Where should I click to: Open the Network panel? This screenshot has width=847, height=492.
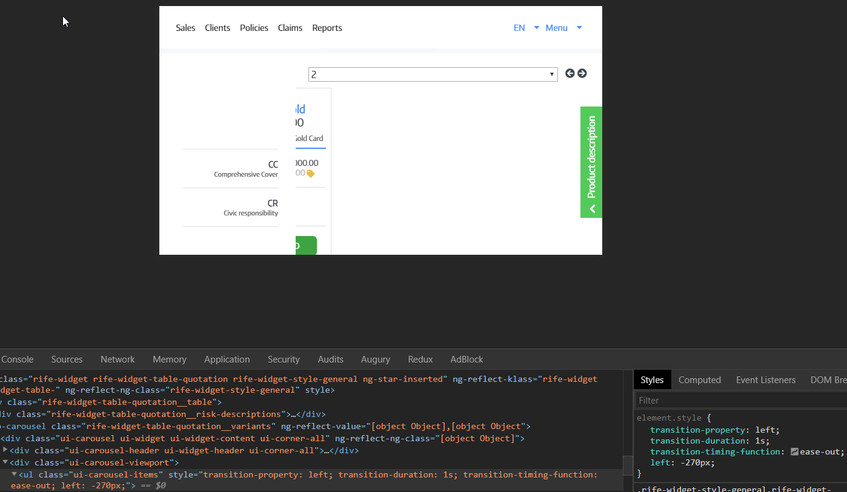click(x=118, y=359)
